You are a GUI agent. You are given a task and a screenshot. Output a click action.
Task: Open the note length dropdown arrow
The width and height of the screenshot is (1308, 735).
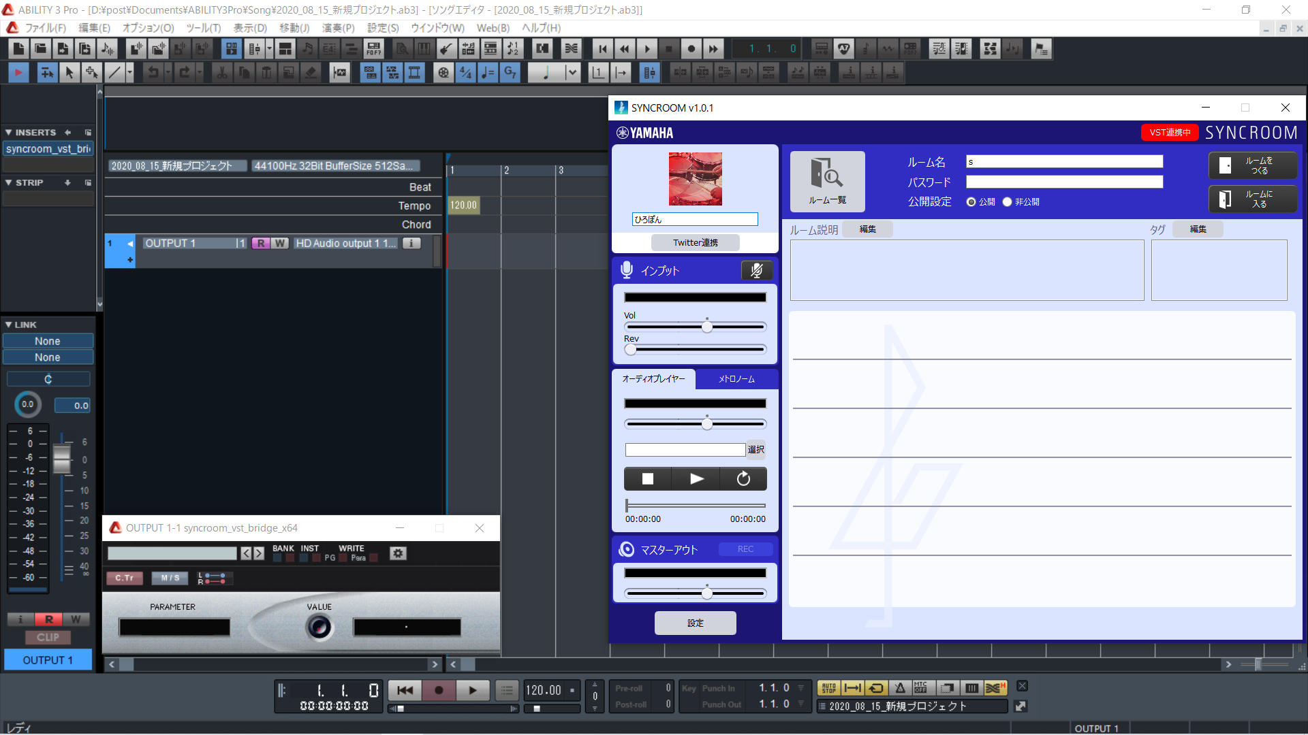point(572,73)
